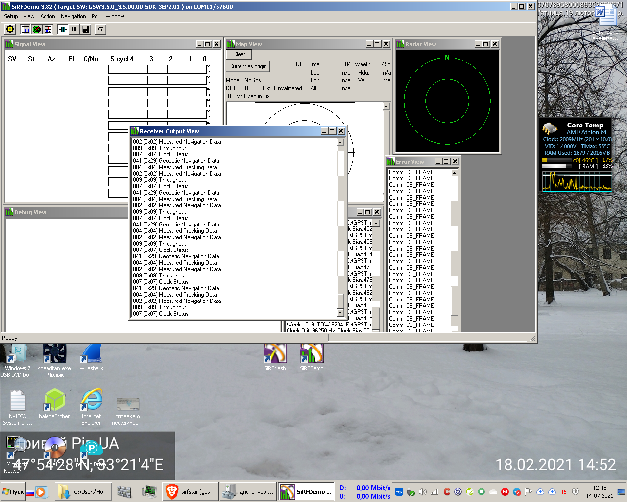Screen dimensions: 627x502
Task: Click the C/No column header in Signal View
Action: [91, 59]
